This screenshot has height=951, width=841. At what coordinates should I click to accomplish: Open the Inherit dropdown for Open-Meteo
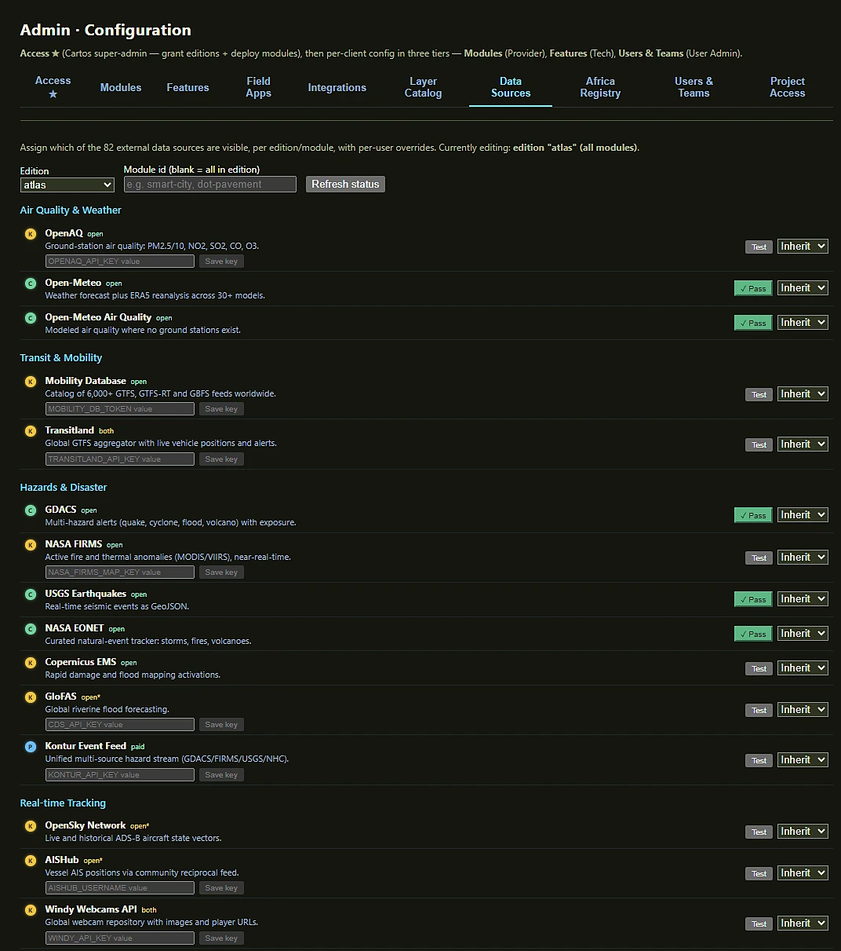coord(803,288)
